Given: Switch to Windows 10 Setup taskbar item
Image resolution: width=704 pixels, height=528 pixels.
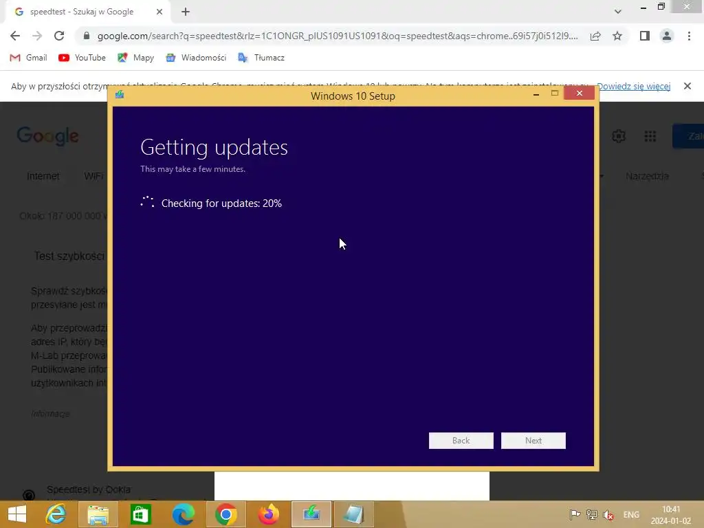Looking at the screenshot, I should point(311,514).
